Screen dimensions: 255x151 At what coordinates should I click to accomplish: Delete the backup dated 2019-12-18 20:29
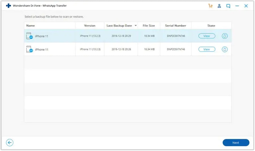225,36
